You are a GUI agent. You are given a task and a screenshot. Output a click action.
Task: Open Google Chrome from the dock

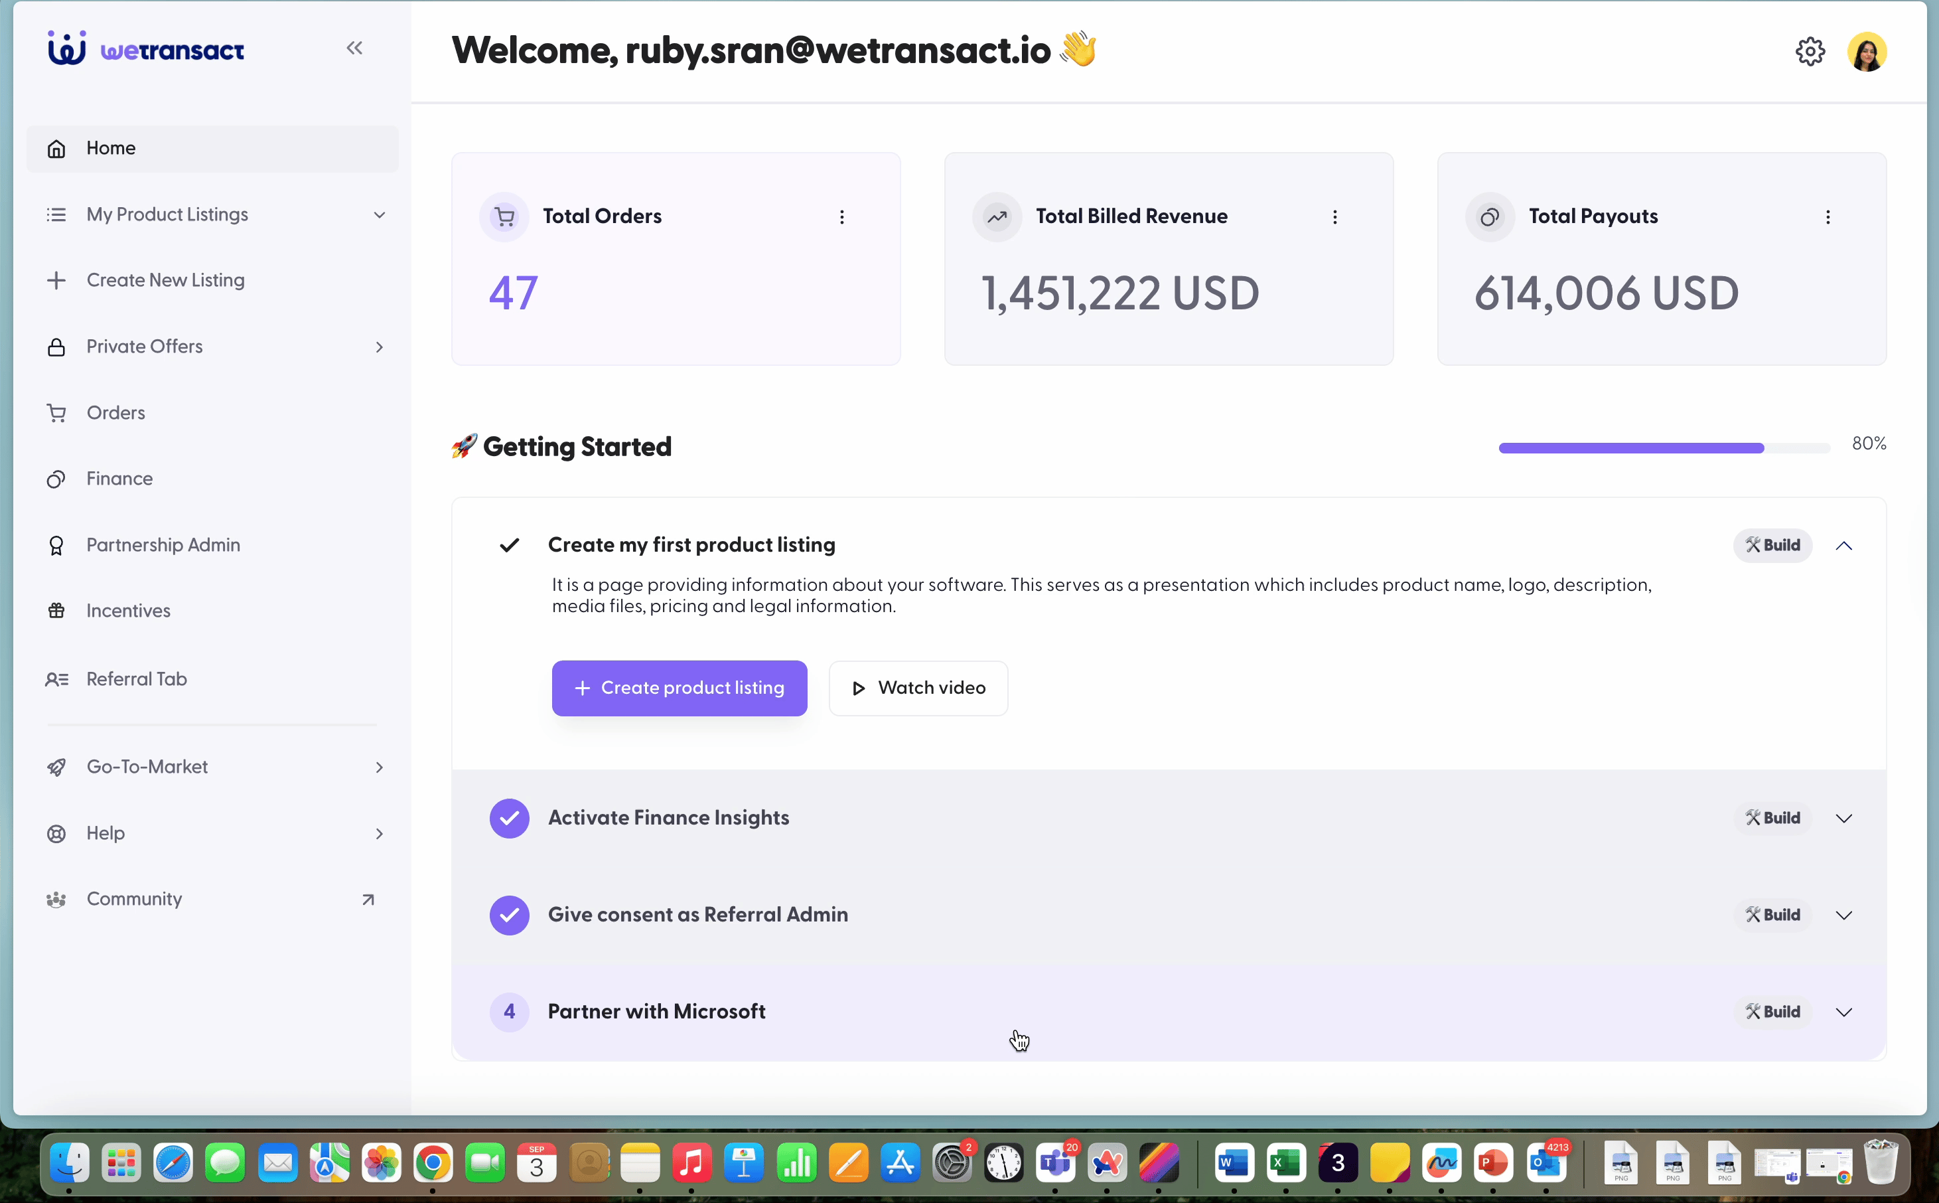click(x=433, y=1164)
